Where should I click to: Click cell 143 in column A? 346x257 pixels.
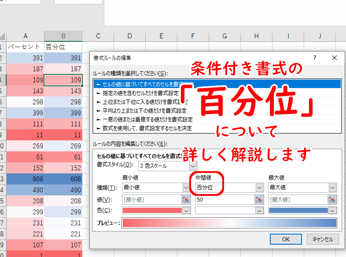pos(26,91)
